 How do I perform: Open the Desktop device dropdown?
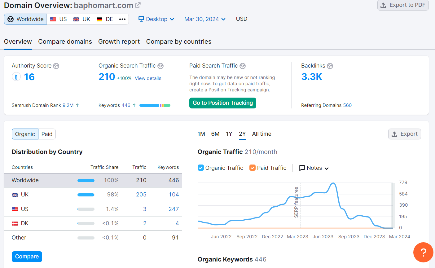pos(156,19)
